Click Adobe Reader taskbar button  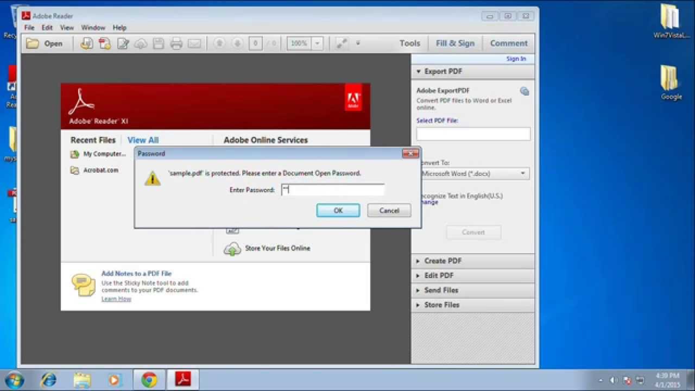[183, 380]
